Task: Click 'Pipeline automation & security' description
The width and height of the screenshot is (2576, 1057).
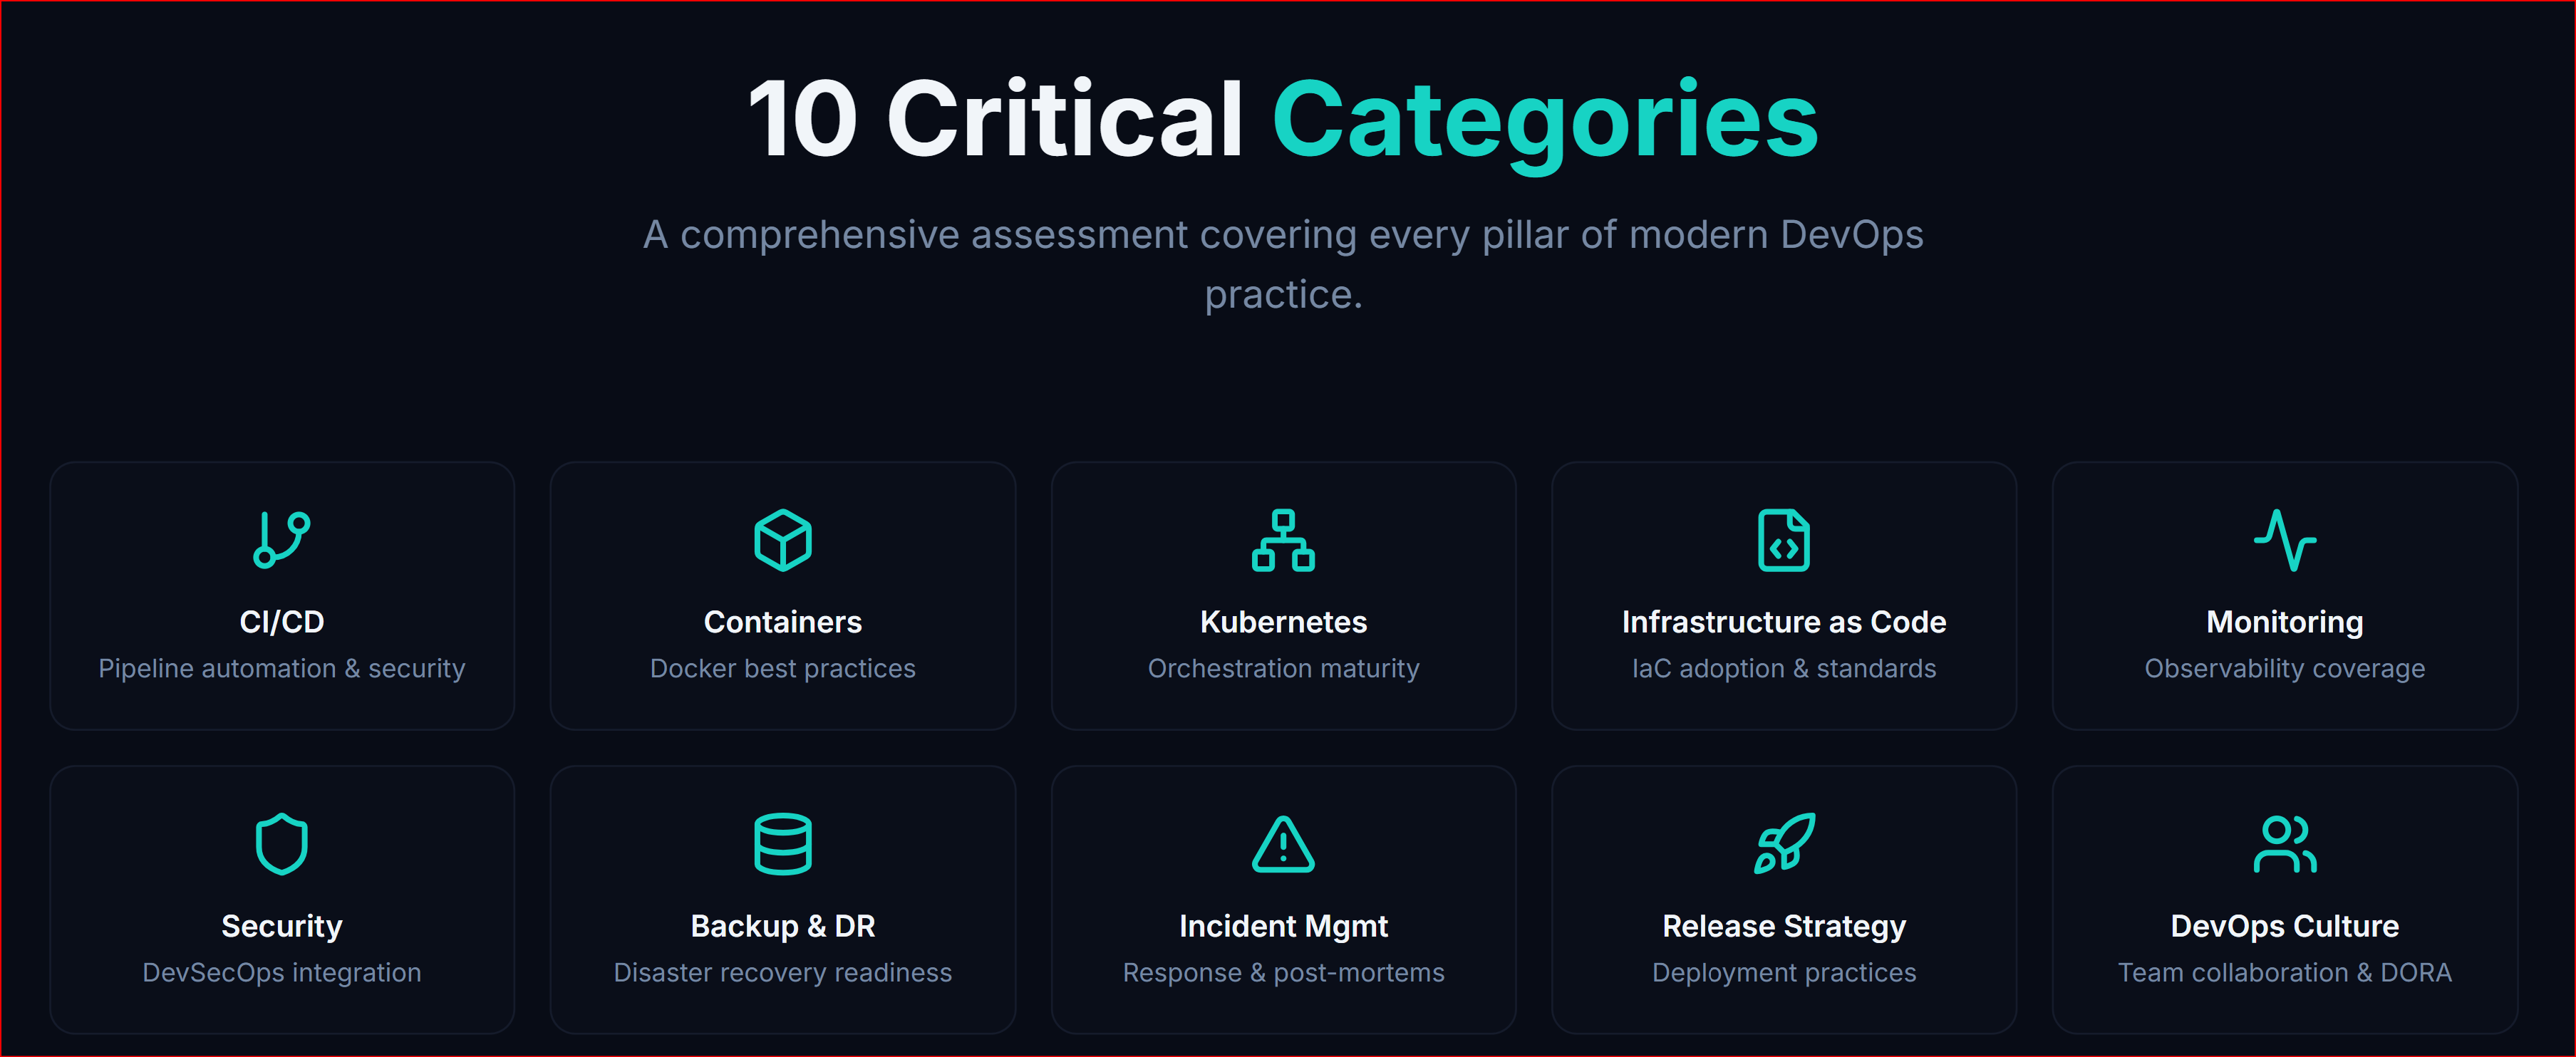Action: pos(282,668)
